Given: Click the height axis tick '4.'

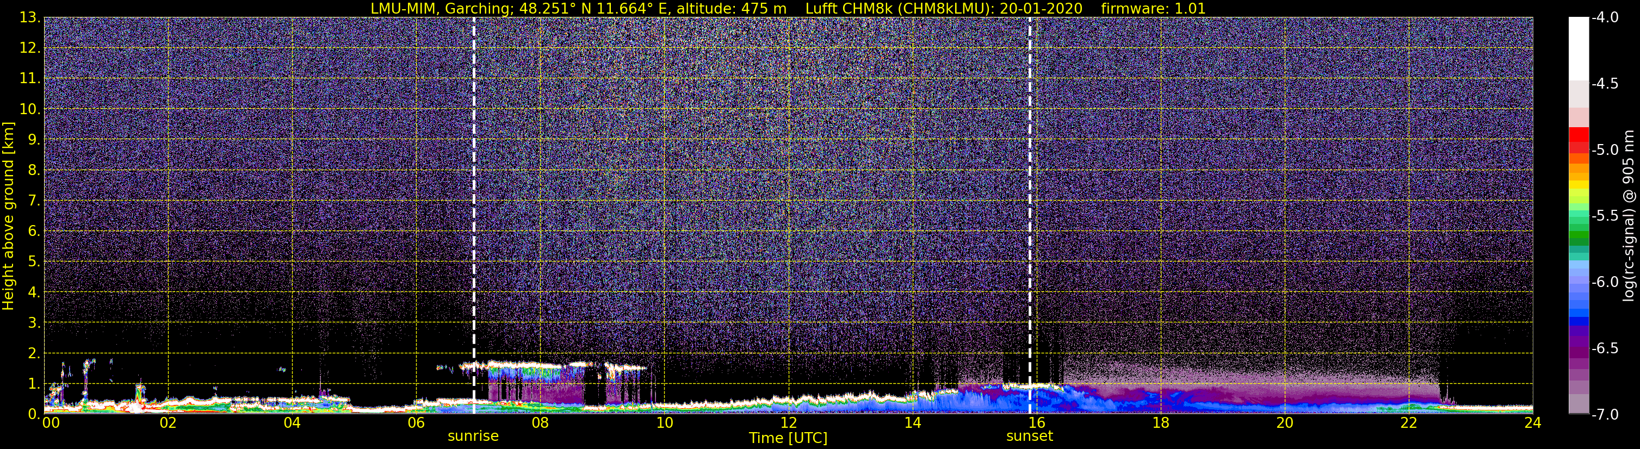Looking at the screenshot, I should point(34,292).
